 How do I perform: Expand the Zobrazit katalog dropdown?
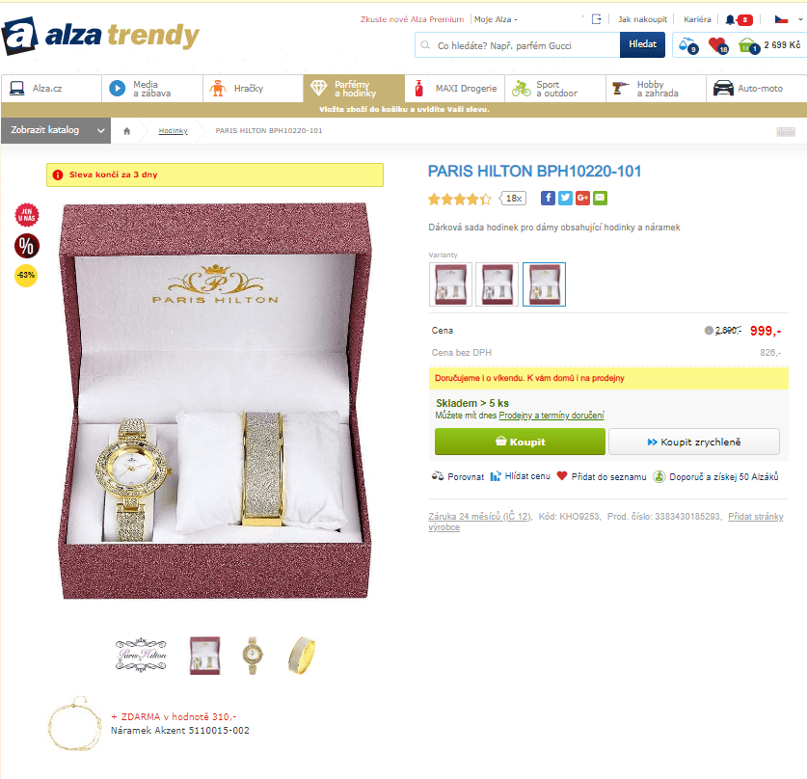56,130
